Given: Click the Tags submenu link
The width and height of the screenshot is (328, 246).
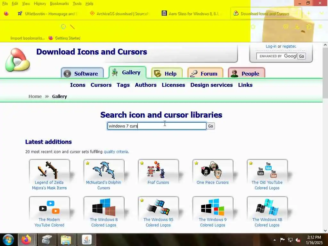Looking at the screenshot, I should pos(123,85).
